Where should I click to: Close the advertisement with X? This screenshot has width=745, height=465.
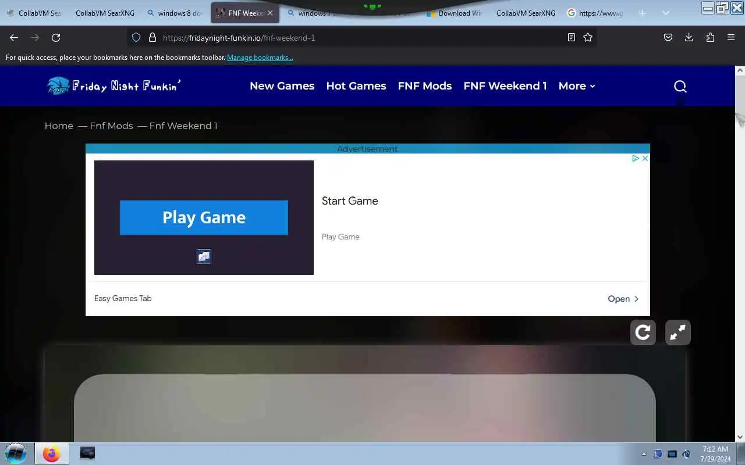[x=645, y=158]
